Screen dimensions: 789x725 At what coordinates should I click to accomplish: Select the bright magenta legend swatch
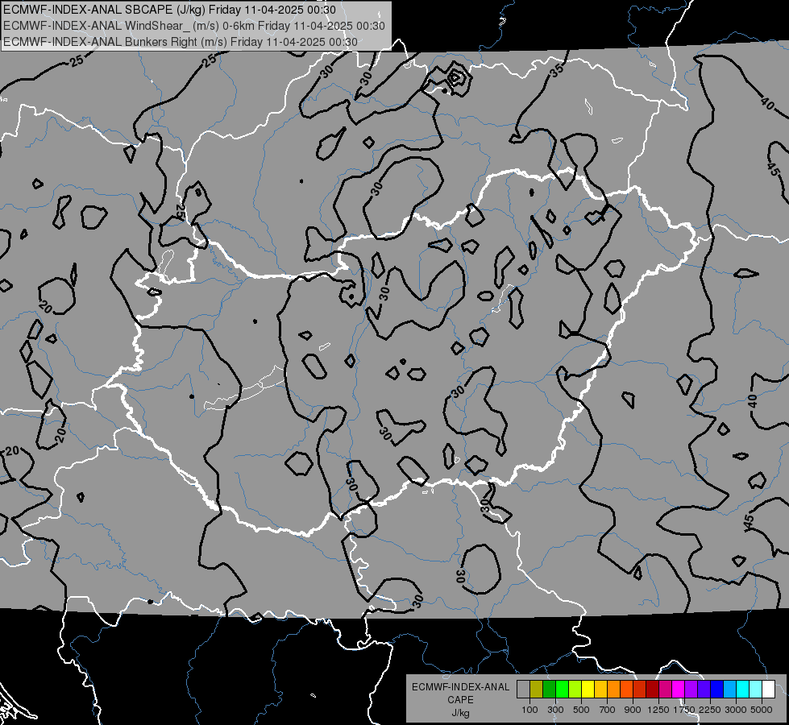coord(679,690)
